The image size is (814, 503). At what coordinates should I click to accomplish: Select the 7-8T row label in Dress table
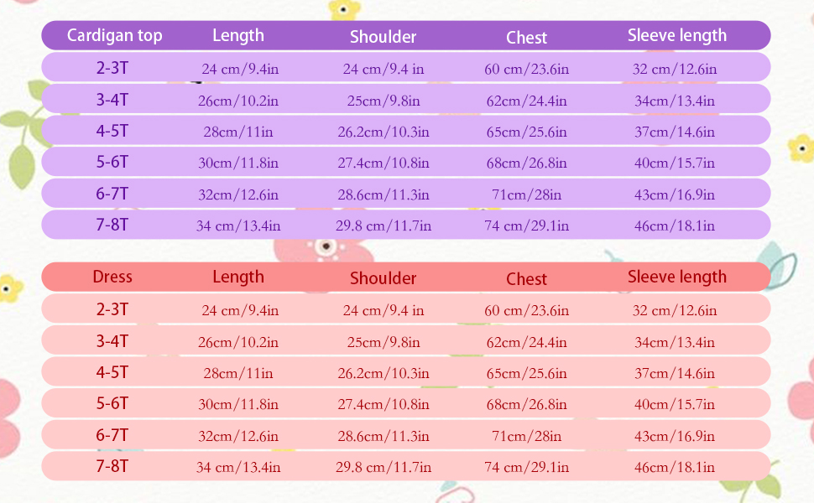coord(112,466)
